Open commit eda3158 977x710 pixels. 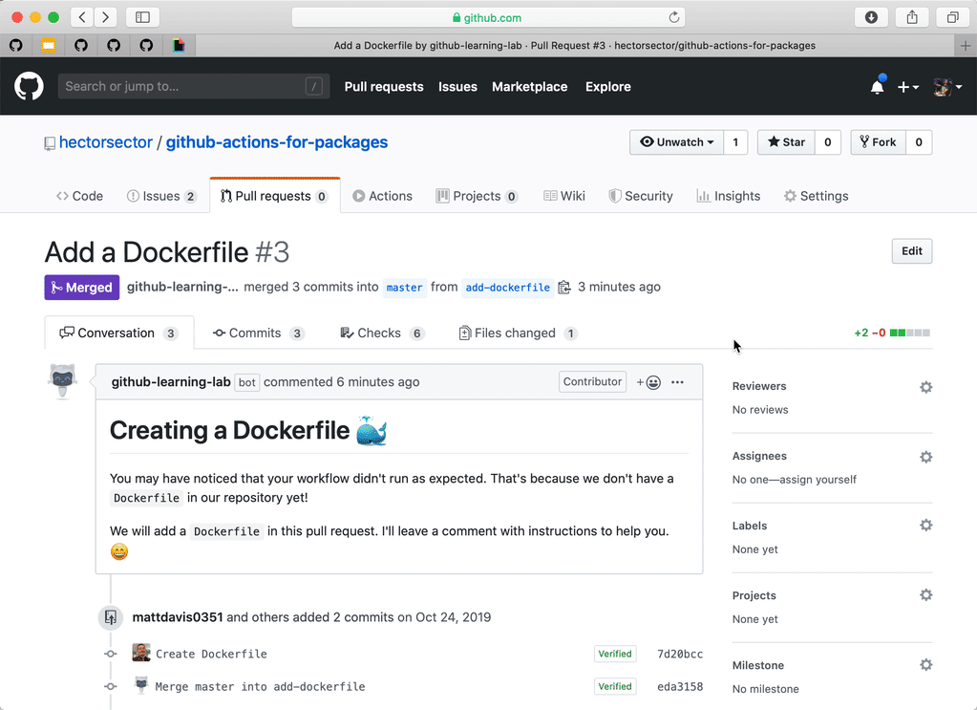click(680, 686)
